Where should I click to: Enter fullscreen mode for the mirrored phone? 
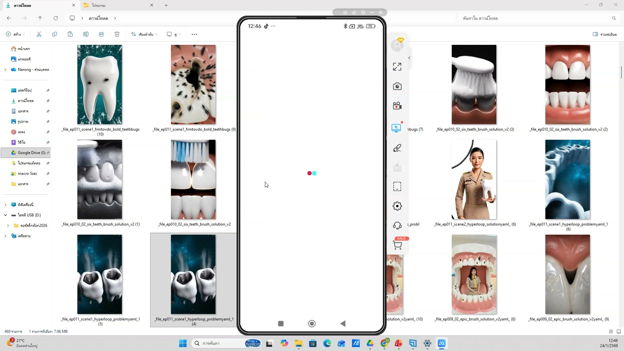[x=397, y=66]
